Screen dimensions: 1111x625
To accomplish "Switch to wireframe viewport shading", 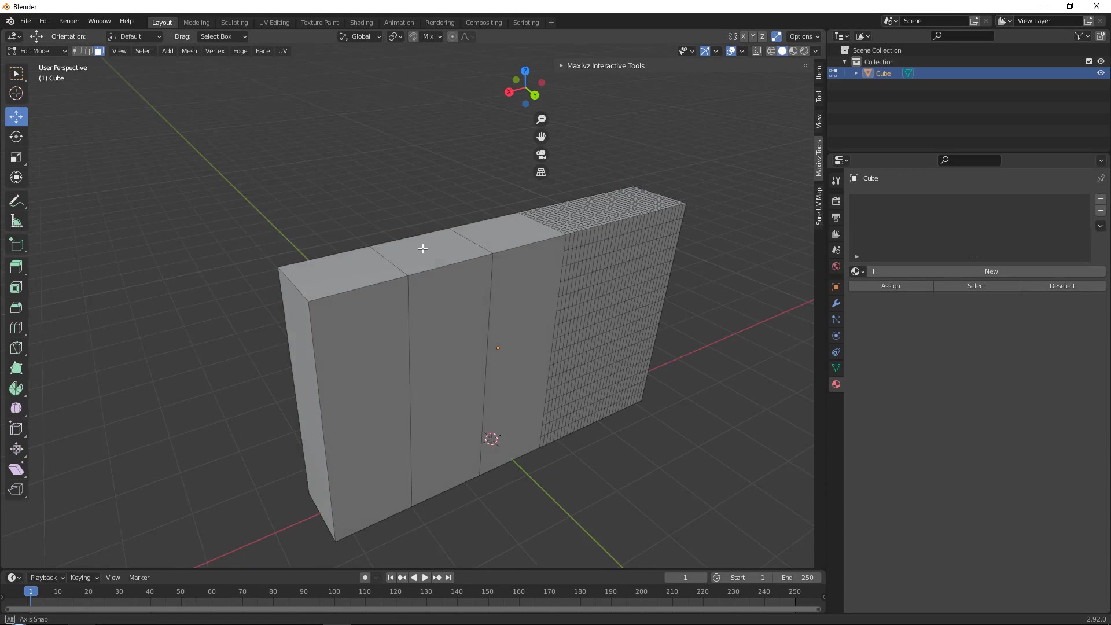I will [x=771, y=51].
